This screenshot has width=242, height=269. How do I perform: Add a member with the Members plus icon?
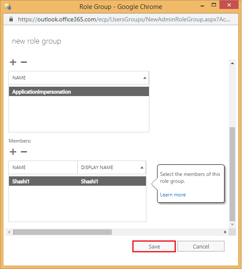click(13, 152)
